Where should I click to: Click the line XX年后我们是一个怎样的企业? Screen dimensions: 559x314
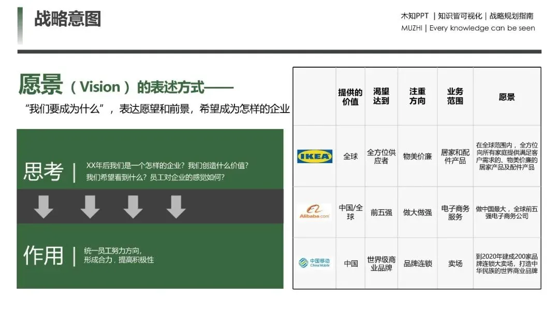point(167,165)
